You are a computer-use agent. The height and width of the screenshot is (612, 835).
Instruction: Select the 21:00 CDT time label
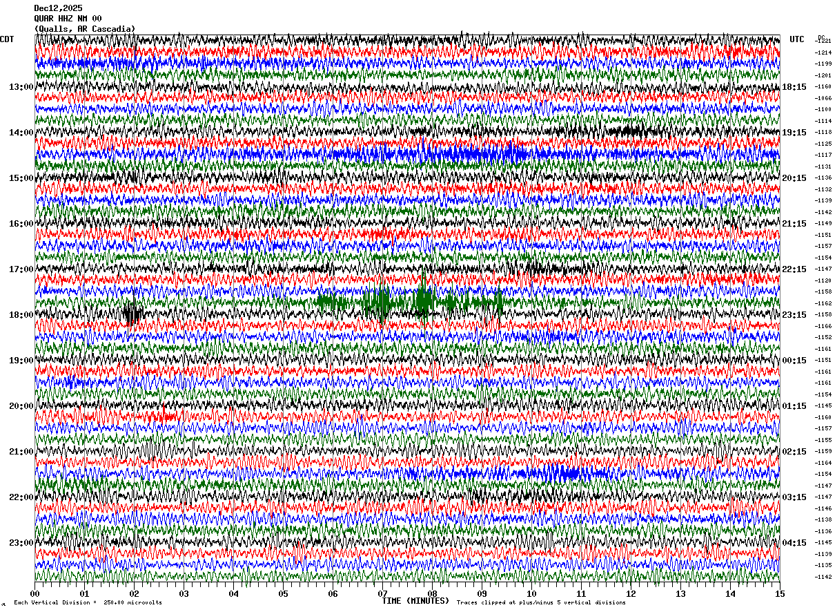(21, 452)
